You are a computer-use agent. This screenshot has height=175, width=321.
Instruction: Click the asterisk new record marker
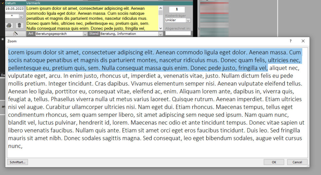(3, 39)
